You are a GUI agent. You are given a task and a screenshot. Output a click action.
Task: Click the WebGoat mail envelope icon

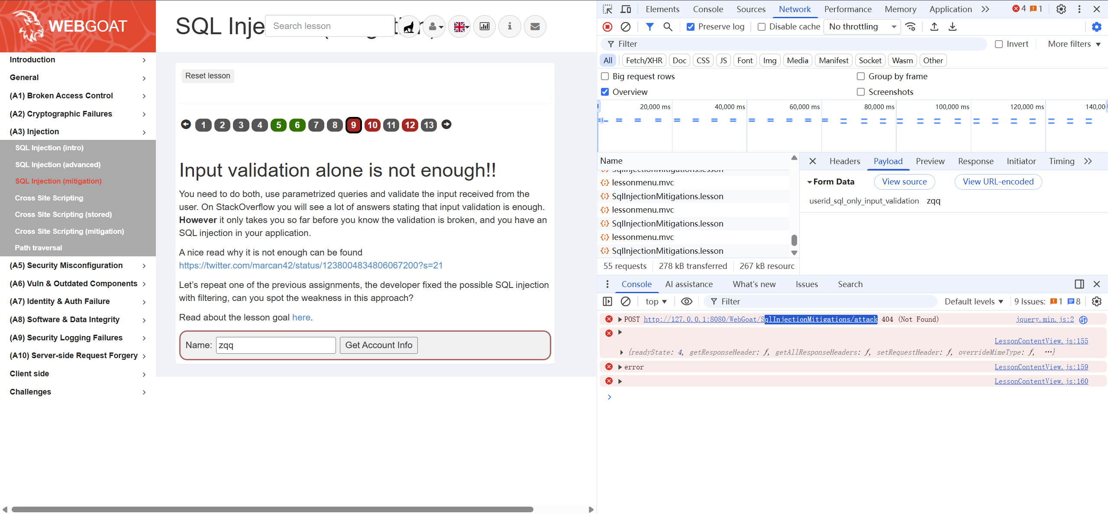535,26
